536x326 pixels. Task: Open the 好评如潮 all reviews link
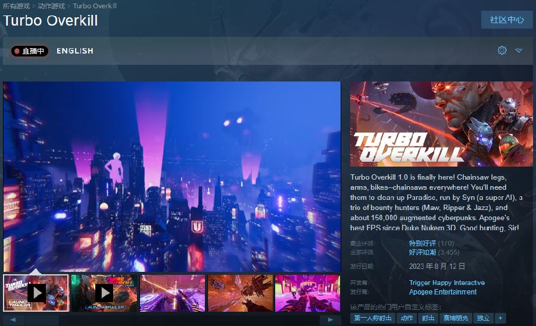422,252
